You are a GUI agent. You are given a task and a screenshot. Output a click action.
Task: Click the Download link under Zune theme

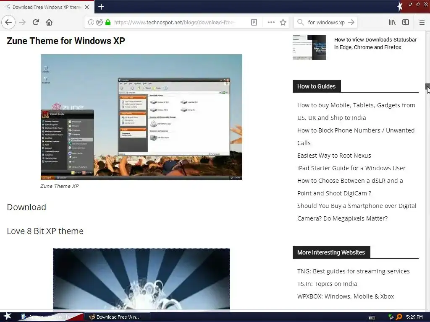point(26,207)
